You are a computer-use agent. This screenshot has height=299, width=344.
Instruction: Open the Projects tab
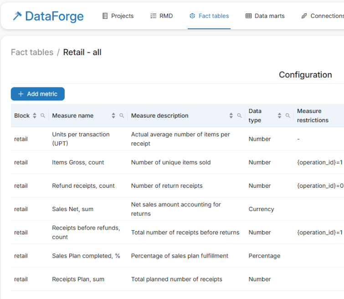118,16
